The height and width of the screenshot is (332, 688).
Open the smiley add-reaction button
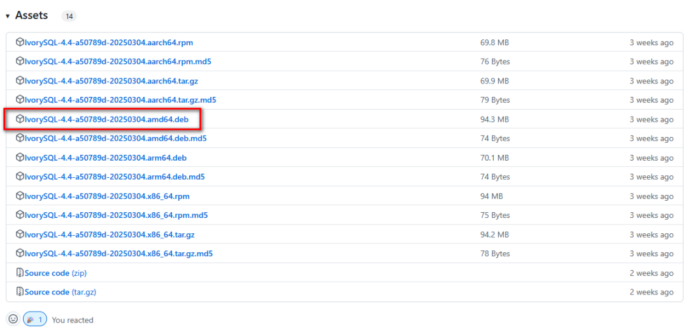[13, 319]
